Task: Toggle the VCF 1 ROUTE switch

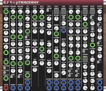Action: tap(71, 76)
